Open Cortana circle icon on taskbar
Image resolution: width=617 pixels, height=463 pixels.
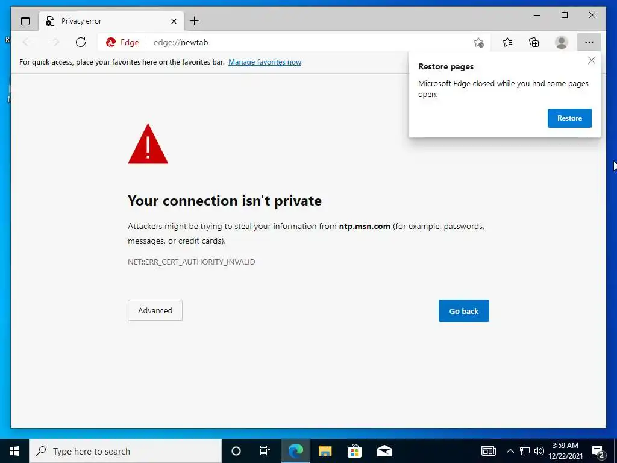pos(236,451)
